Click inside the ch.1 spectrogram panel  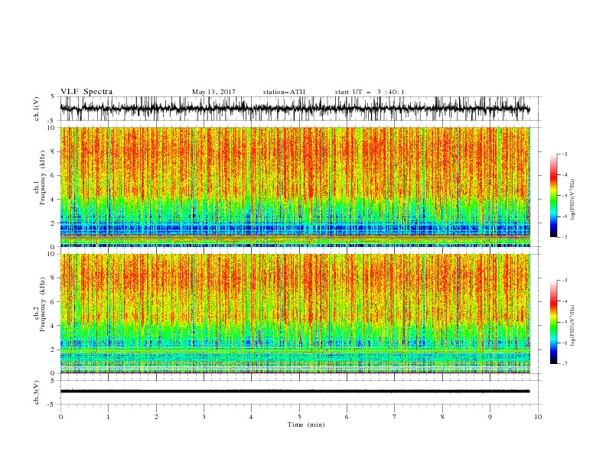(295, 187)
